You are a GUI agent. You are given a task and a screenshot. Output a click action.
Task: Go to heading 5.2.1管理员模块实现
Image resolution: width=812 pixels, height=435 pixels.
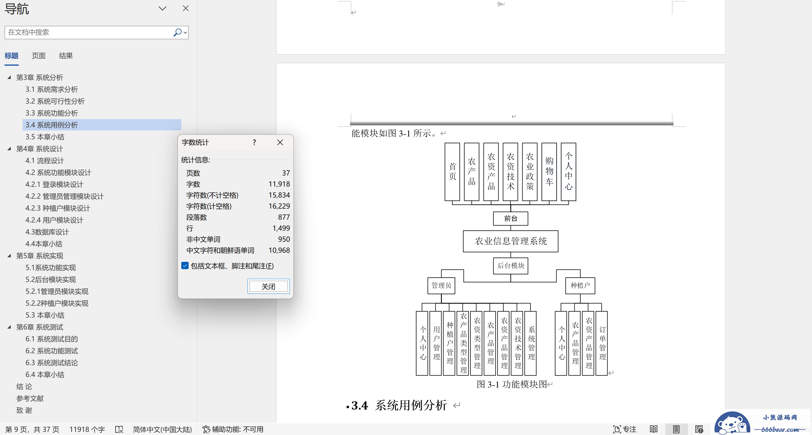[57, 291]
